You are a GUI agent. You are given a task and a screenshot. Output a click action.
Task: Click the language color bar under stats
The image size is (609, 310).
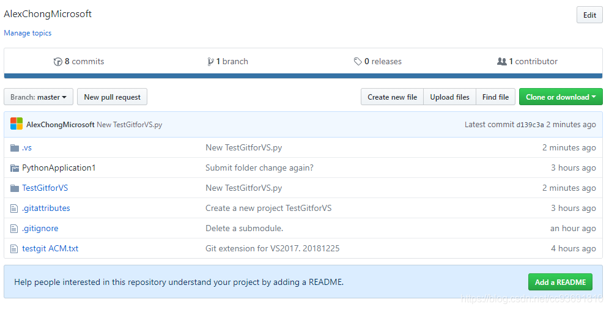coord(303,76)
